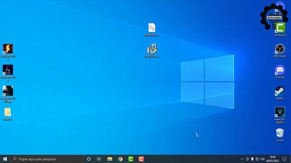Select the Resident Evil 6 desktop shortcut
The image size is (291, 163).
click(8, 70)
